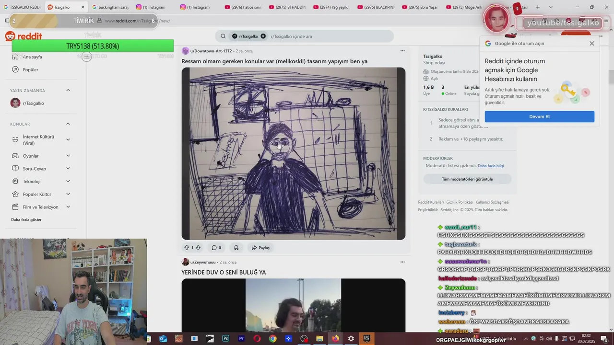Open options menu for Downtown-Art-1372's post

point(402,51)
